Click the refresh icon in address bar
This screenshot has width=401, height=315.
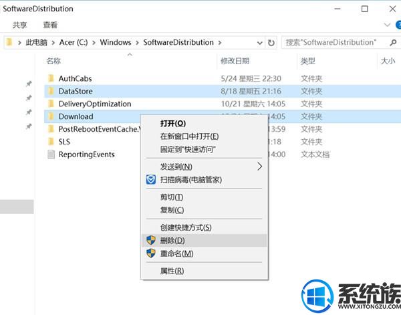point(271,43)
